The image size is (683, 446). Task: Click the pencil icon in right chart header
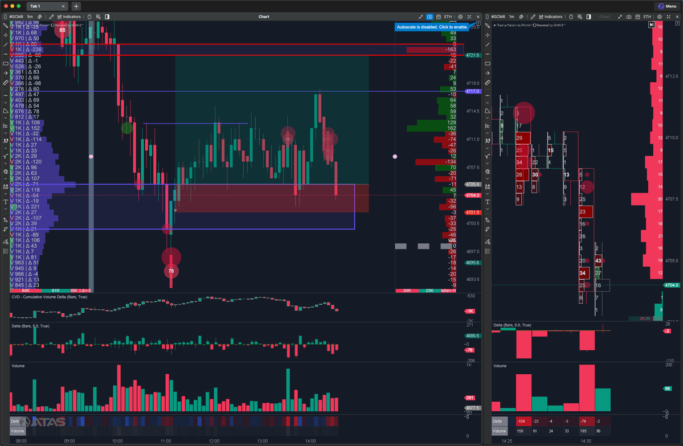(533, 17)
